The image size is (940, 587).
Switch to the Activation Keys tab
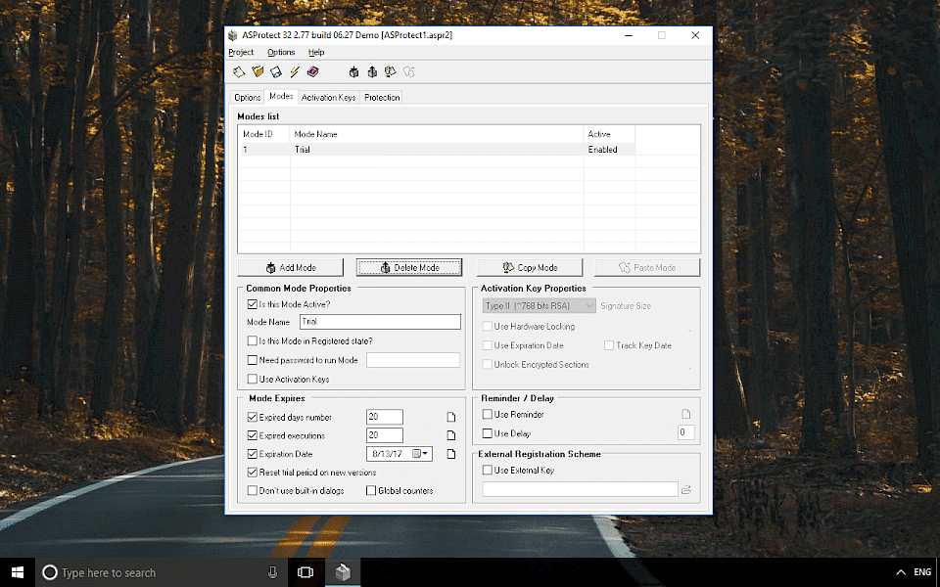pyautogui.click(x=329, y=97)
